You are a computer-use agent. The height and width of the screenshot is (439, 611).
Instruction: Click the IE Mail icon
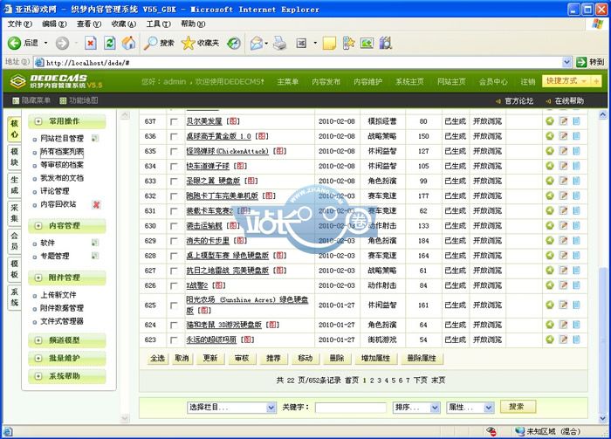pyautogui.click(x=257, y=43)
